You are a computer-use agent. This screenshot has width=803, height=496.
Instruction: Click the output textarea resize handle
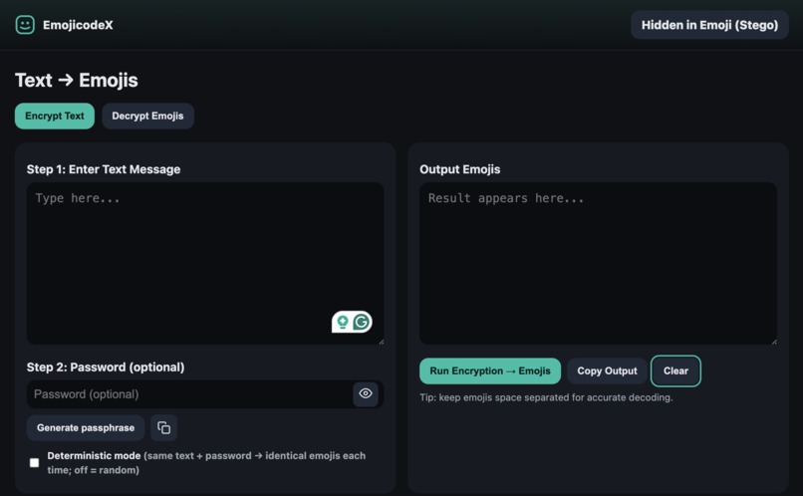[x=774, y=342]
